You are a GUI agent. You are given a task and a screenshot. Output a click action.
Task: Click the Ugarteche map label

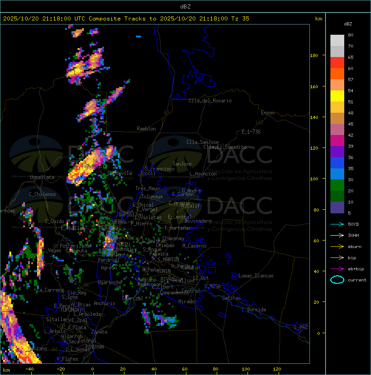click(x=110, y=282)
